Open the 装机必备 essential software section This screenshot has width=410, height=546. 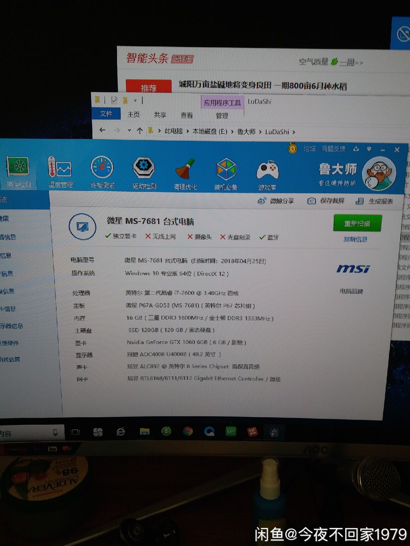coord(226,175)
